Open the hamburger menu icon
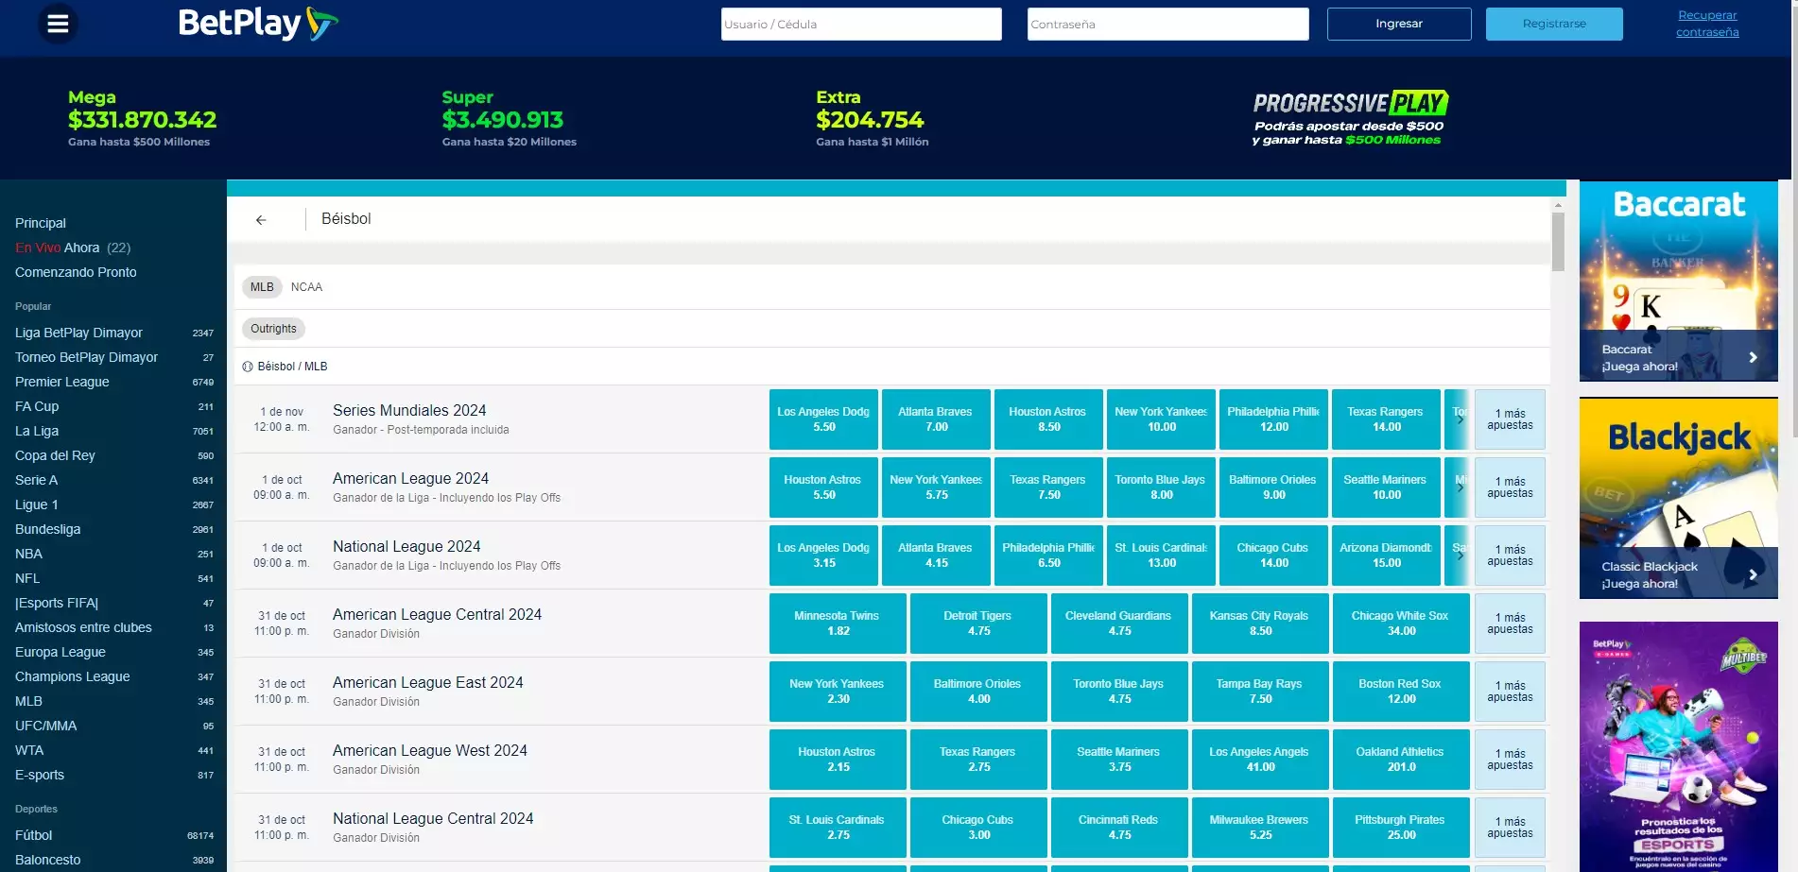This screenshot has width=1798, height=872. 58,24
